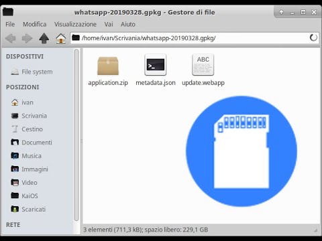Screen dimensions: 322x241
Task: Click the file manager icon in title bar
Action: (8, 11)
